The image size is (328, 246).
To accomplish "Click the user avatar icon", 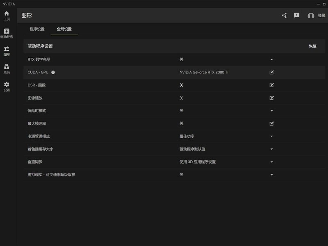I will (311, 16).
